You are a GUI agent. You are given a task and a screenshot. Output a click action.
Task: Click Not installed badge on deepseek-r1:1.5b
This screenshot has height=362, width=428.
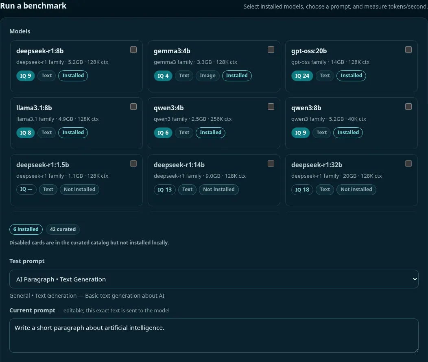click(x=79, y=189)
